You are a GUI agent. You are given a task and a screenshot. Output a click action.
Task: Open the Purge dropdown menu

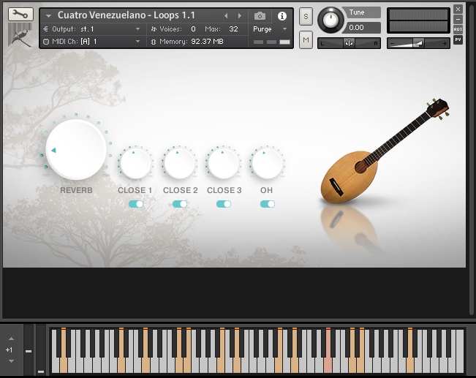click(x=270, y=29)
